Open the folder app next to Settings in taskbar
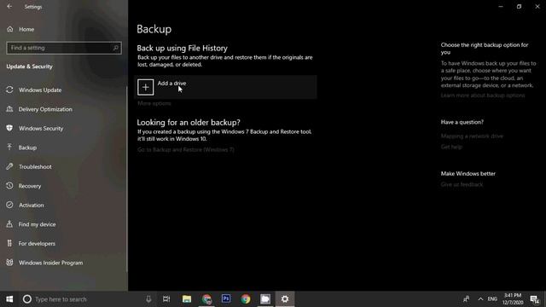 point(265,299)
